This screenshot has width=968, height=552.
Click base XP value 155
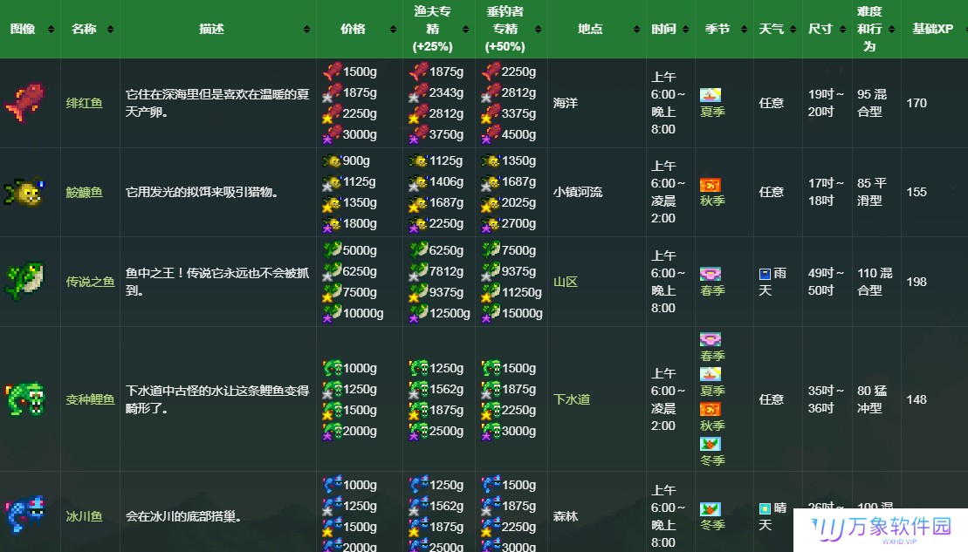[x=917, y=193]
